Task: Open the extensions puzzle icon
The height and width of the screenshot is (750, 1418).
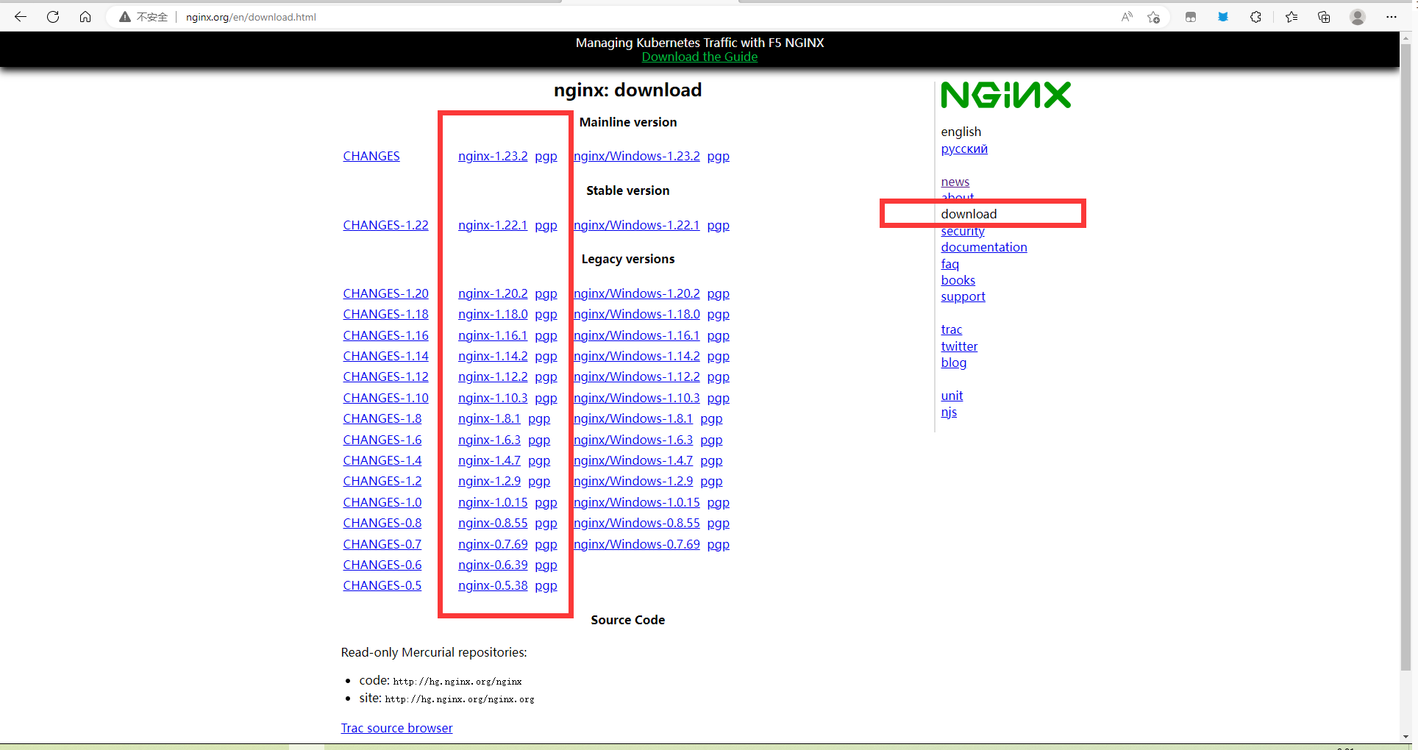Action: click(x=1255, y=16)
